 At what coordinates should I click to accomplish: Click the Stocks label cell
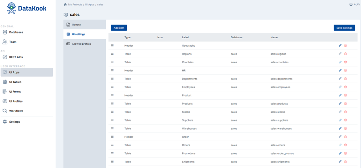[186, 112]
